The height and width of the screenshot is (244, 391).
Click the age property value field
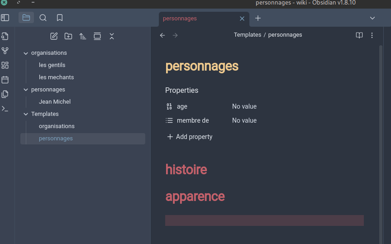(x=244, y=107)
